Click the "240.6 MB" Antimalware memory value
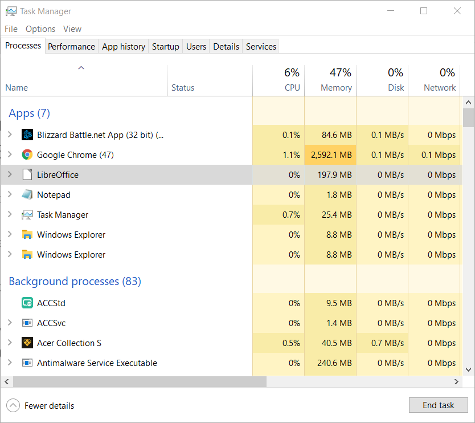This screenshot has height=423, width=475. (x=334, y=363)
